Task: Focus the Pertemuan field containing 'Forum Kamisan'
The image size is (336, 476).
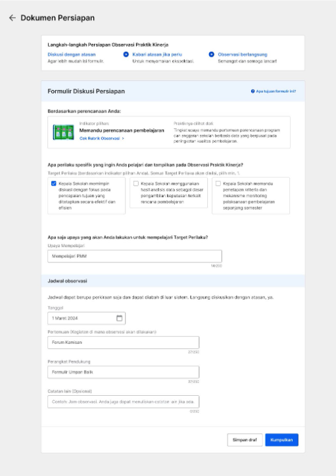Action: (123, 342)
